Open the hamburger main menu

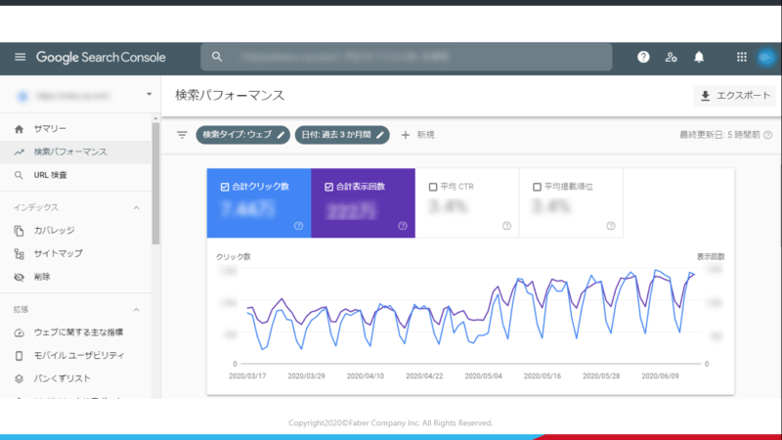(x=20, y=58)
